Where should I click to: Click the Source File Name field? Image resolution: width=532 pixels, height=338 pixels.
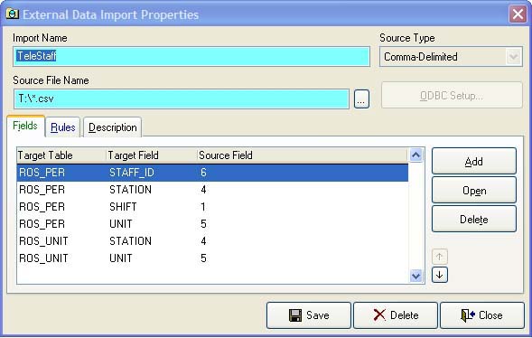point(182,99)
